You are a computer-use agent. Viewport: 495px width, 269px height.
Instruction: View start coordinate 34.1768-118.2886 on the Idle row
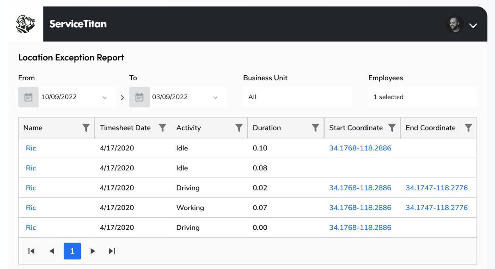tap(360, 148)
